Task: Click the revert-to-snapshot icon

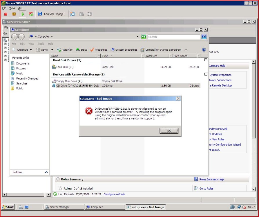Action: 81,14
